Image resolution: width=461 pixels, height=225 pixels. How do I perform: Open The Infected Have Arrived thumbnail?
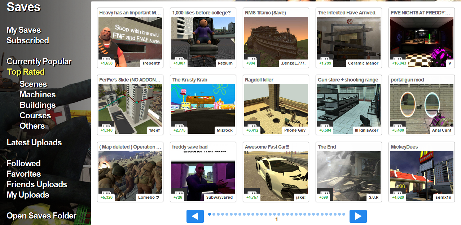pos(349,42)
